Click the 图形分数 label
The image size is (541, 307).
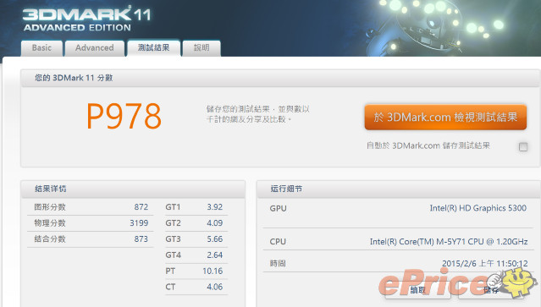click(50, 207)
